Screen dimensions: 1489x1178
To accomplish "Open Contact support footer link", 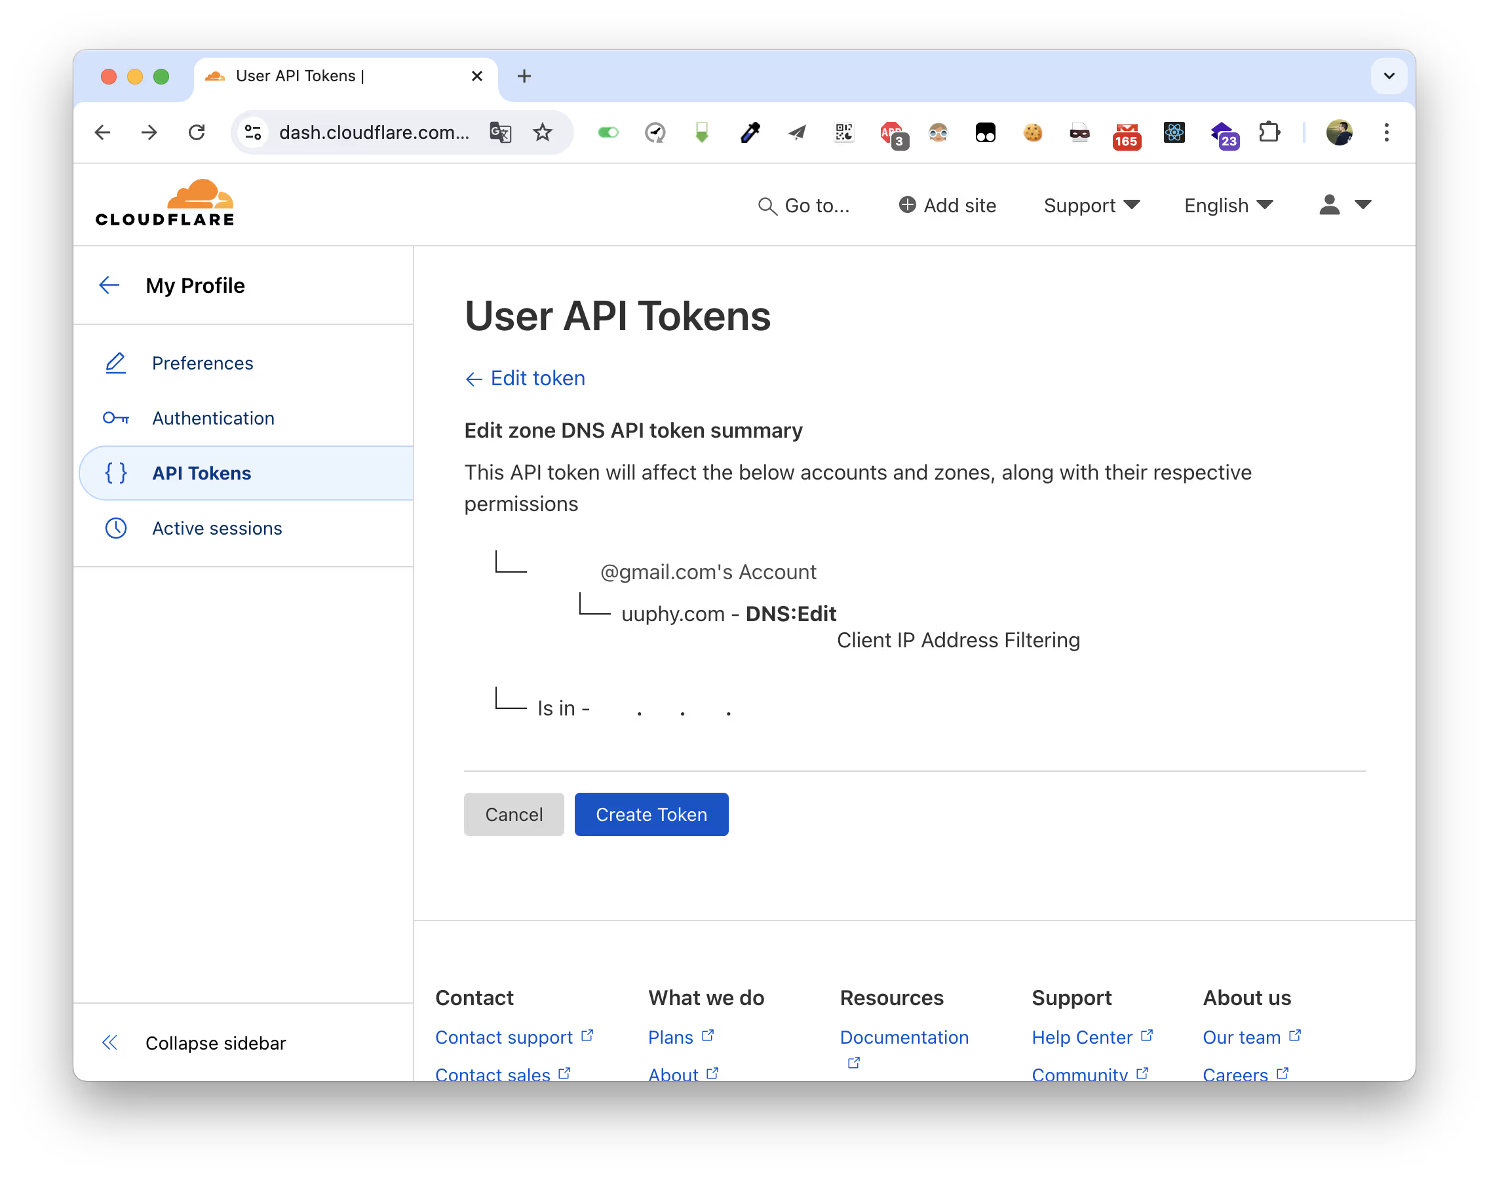I will point(514,1037).
